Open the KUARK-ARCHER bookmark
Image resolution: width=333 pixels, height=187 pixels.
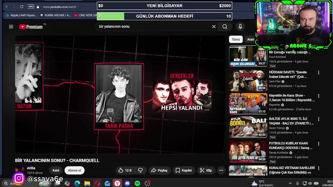[55, 15]
